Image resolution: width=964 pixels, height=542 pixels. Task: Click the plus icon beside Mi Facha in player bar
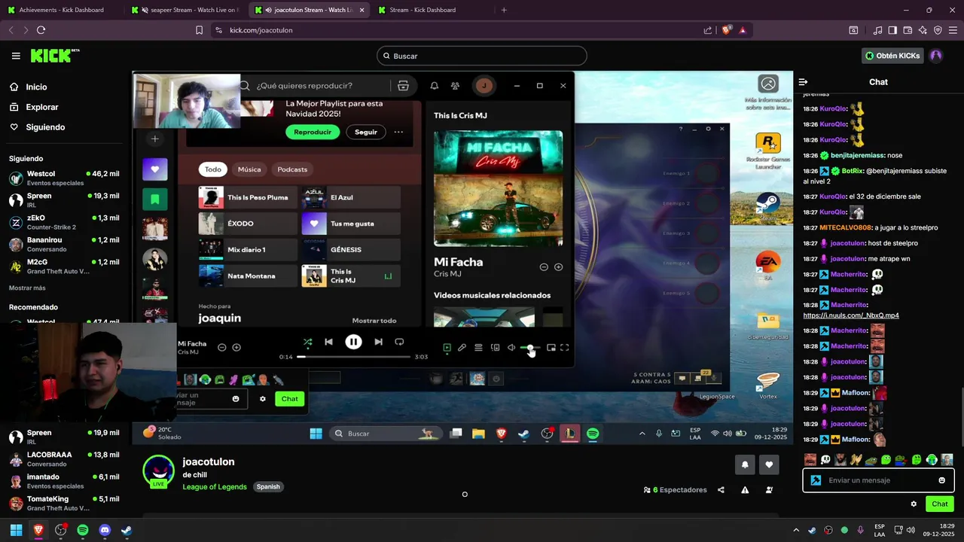pyautogui.click(x=236, y=347)
